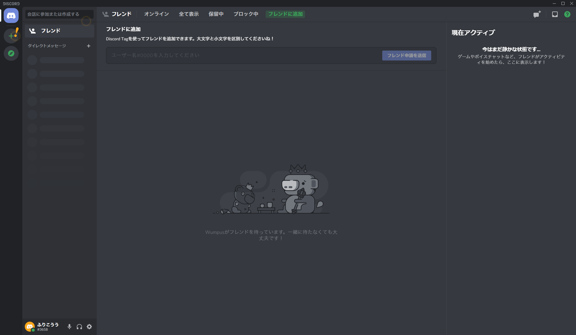Select フレンドに追加 tab
576x335 pixels.
point(286,14)
